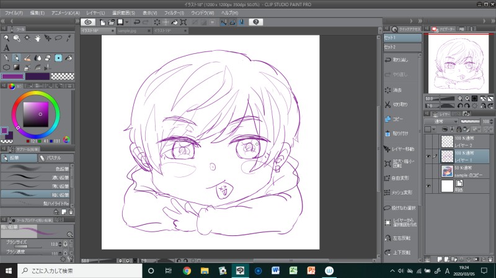Click the brush size 13.0 stepper
Viewport: 496px width, 278px height.
pos(60,244)
